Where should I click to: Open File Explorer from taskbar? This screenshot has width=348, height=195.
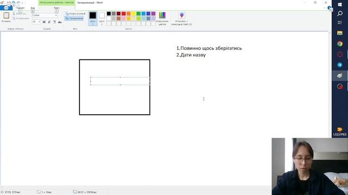pyautogui.click(x=340, y=33)
